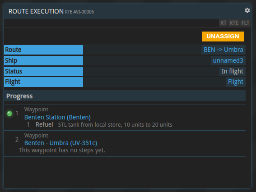Open the BEN -> Umbra route link
256x192 pixels.
pyautogui.click(x=223, y=50)
